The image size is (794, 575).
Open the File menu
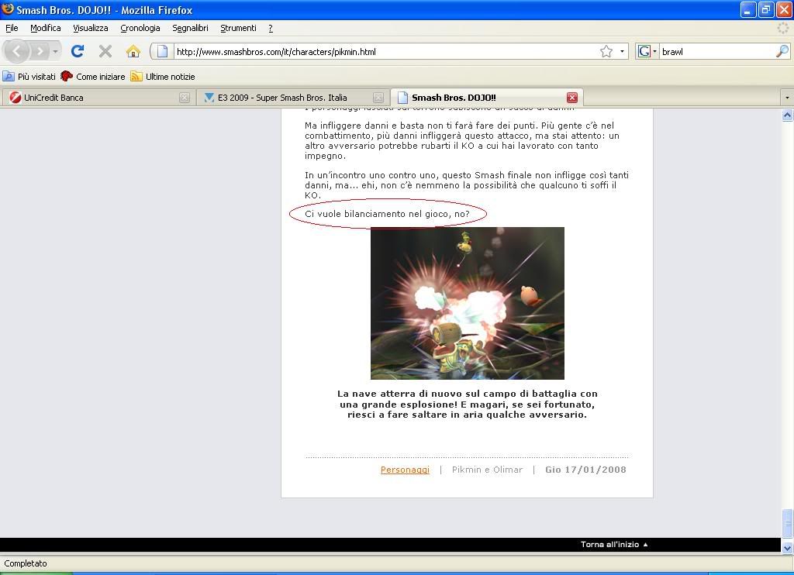tap(12, 28)
